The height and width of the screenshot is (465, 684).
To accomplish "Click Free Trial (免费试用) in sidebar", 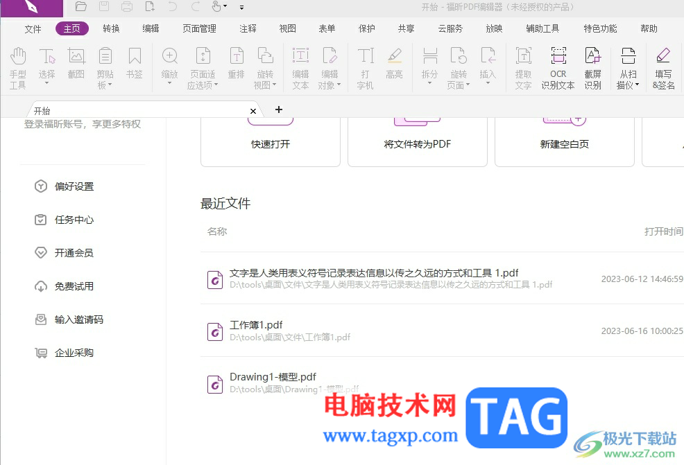I will (x=64, y=286).
